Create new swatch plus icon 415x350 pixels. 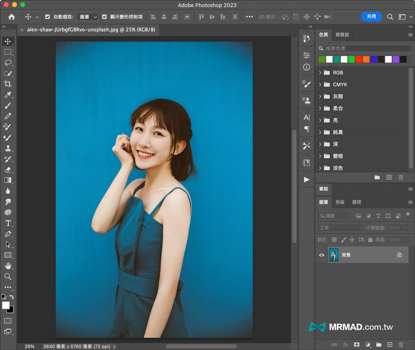[x=389, y=177]
